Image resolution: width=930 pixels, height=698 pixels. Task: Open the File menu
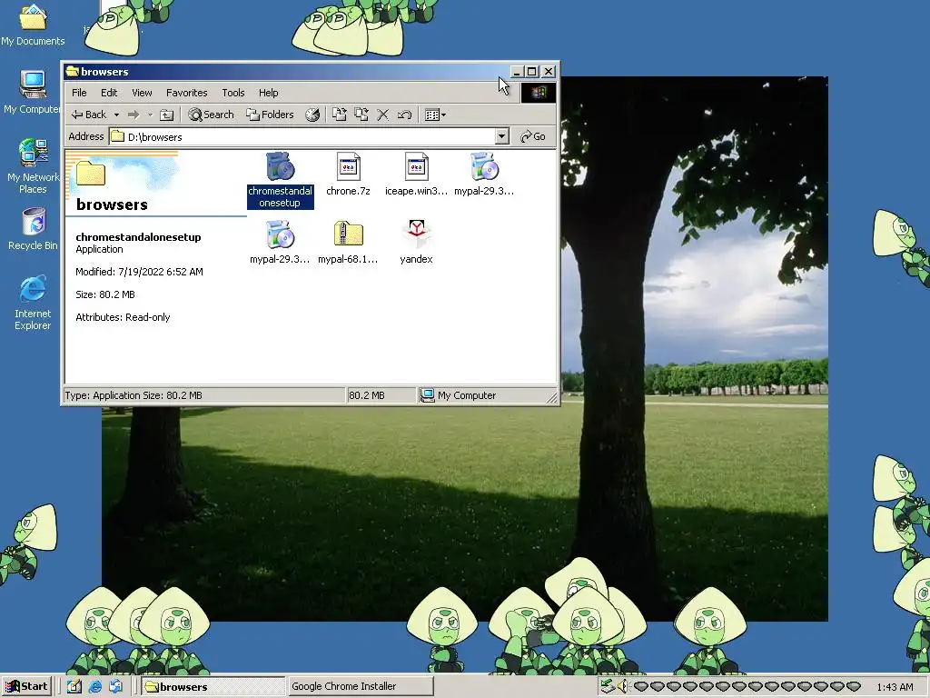(79, 93)
